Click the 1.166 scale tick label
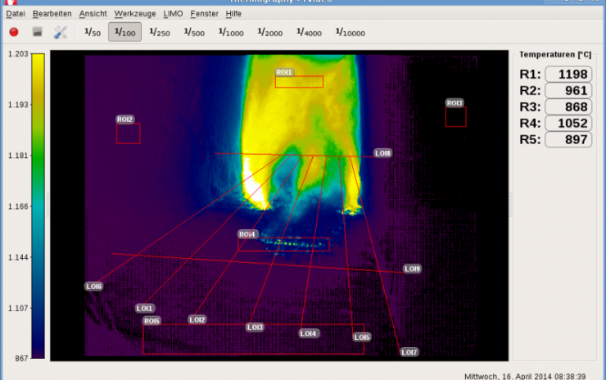Image resolution: width=606 pixels, height=380 pixels. (x=18, y=206)
